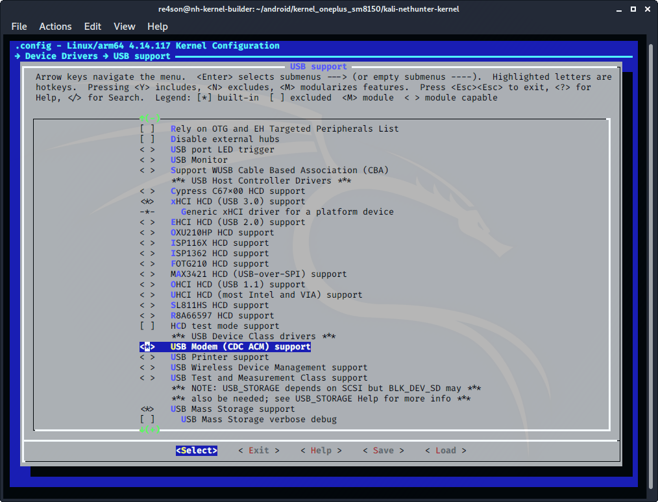Select the USB Monitor option
This screenshot has height=502, width=658.
coord(199,160)
